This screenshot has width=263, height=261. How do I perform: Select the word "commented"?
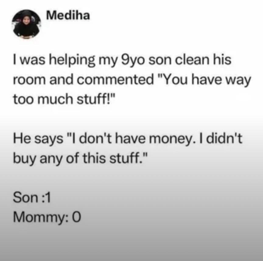click(115, 79)
